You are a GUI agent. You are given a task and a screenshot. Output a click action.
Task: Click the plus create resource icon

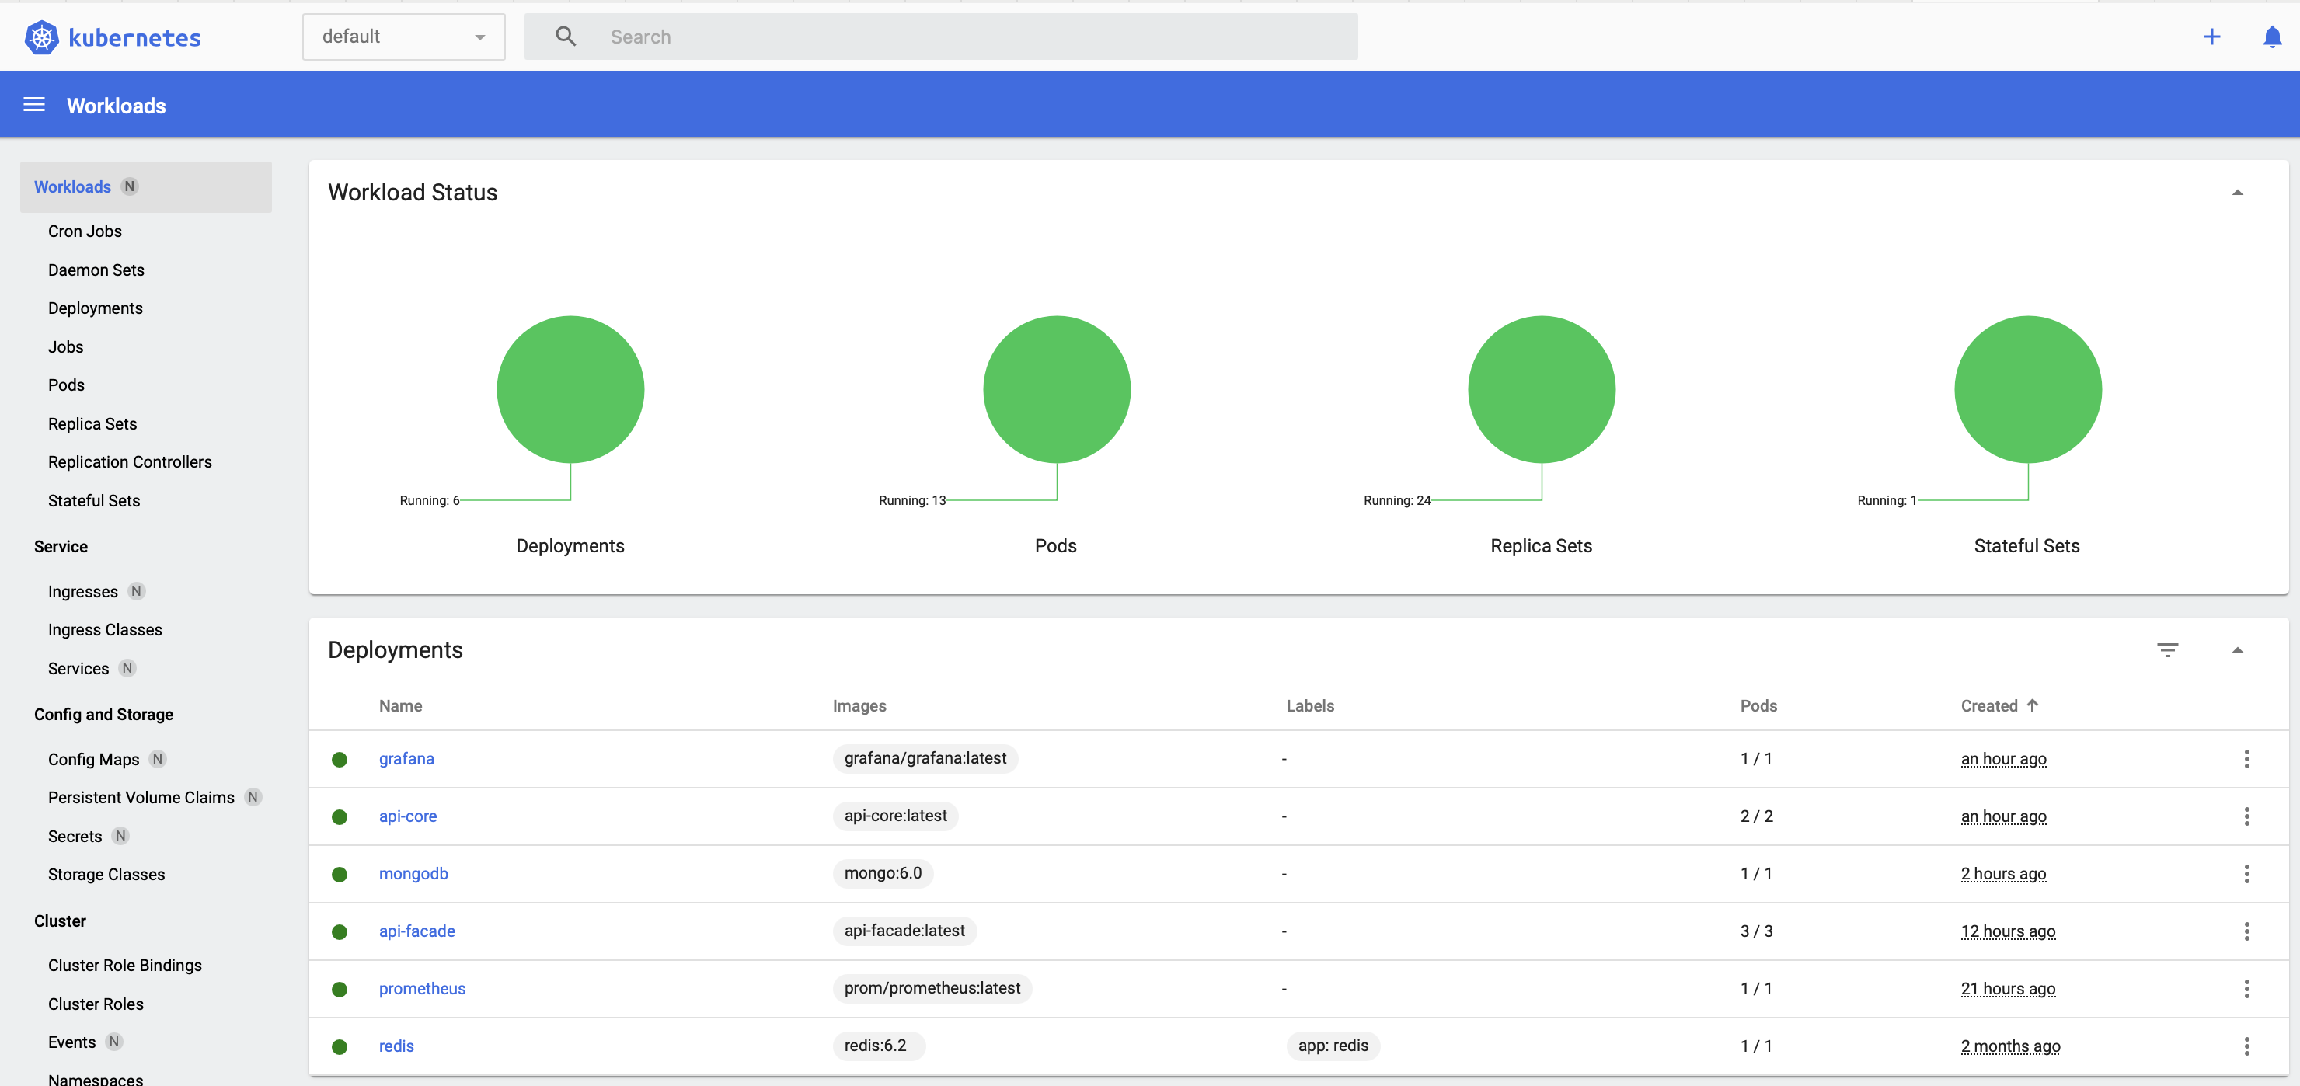click(2211, 37)
